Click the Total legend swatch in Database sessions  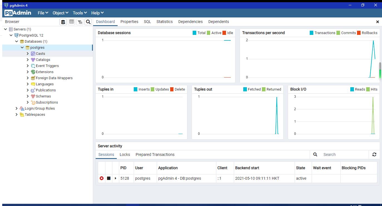pos(195,33)
